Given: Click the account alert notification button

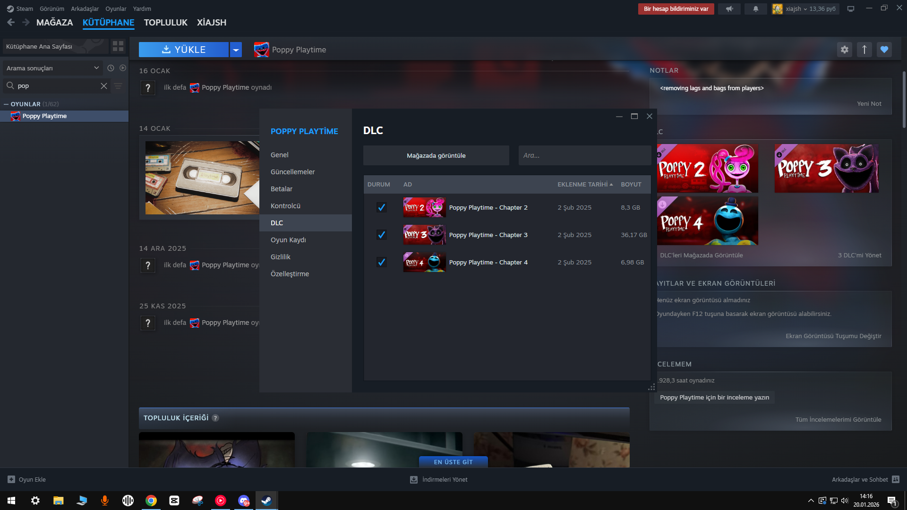Looking at the screenshot, I should [676, 9].
